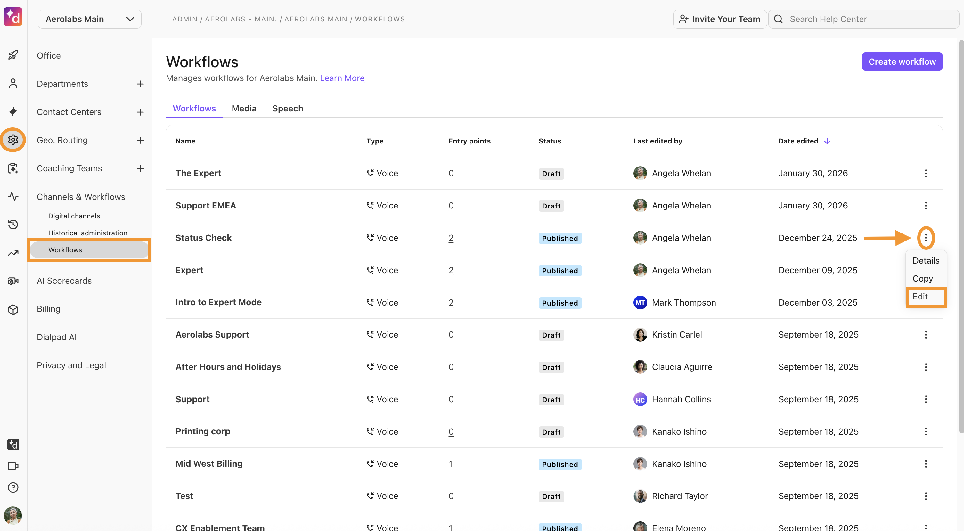This screenshot has width=964, height=531.
Task: Click the Create workflow button
Action: pos(902,62)
